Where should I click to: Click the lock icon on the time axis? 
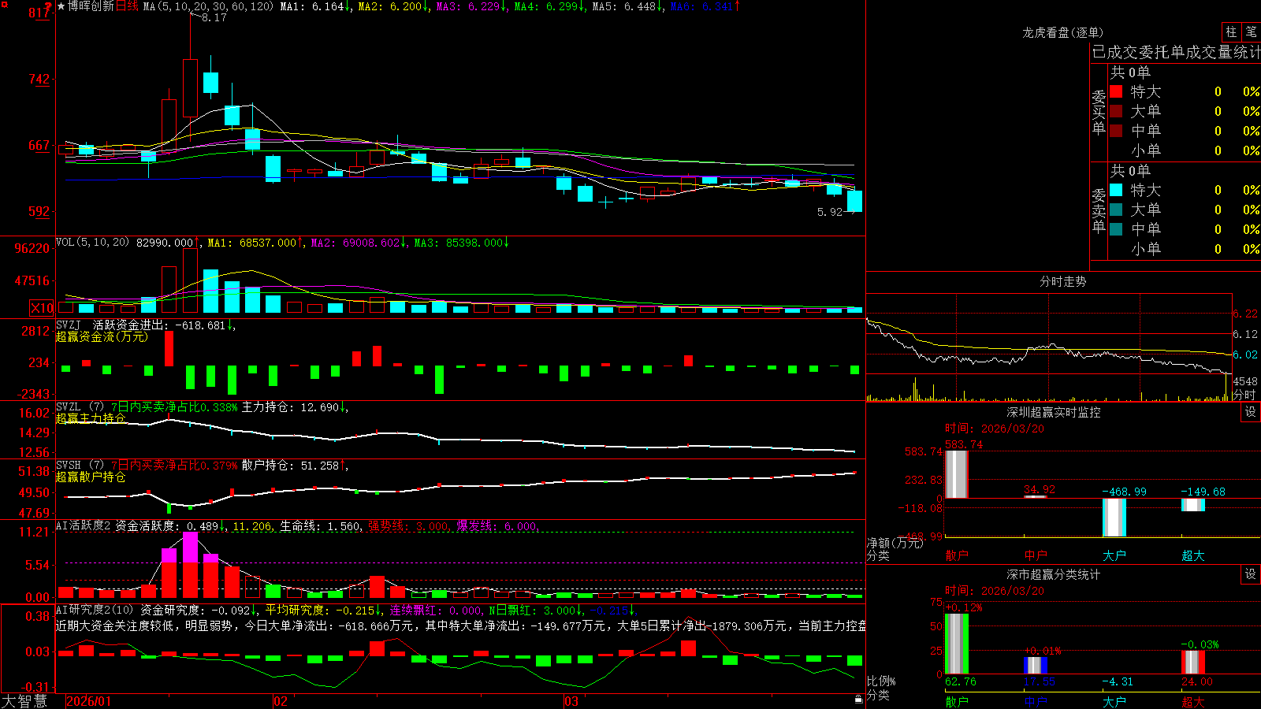pos(858,700)
